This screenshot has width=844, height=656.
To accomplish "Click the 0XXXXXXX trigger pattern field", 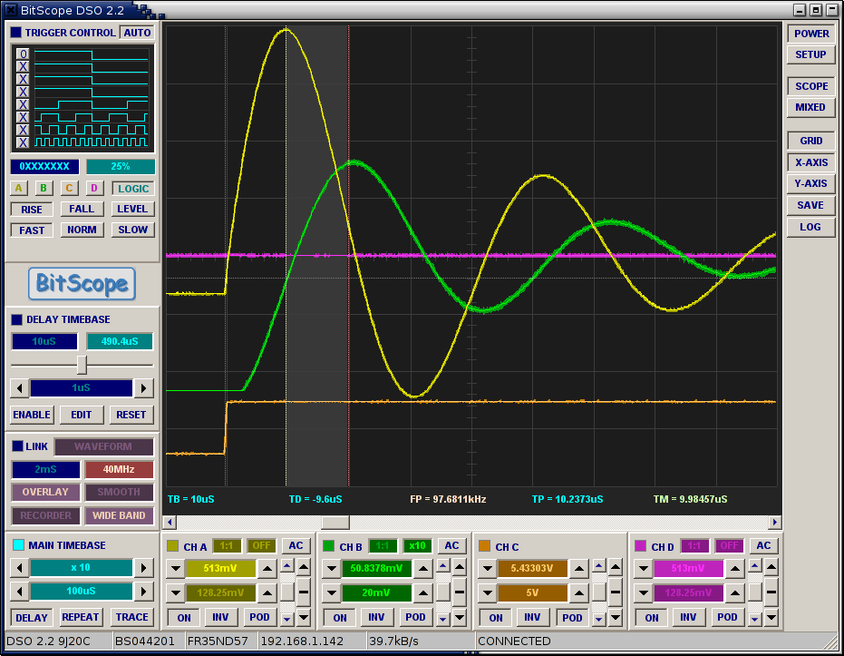I will tap(44, 166).
